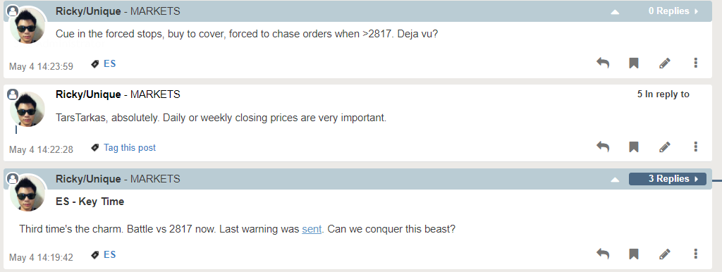Expand the 0 Replies indicator
This screenshot has width=722, height=272.
673,11
